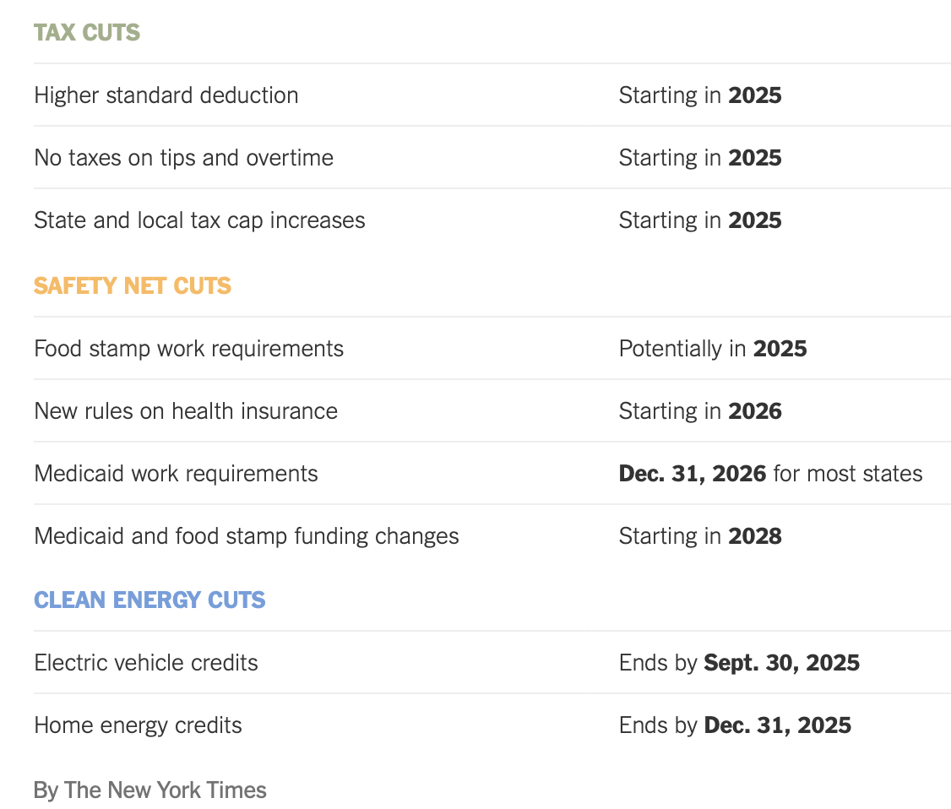Select the Starting in 2028 date text

tap(700, 536)
